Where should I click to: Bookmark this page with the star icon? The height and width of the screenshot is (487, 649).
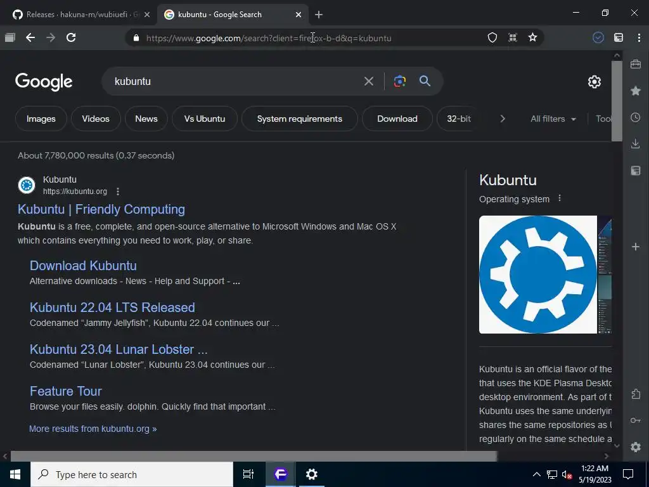click(x=532, y=37)
